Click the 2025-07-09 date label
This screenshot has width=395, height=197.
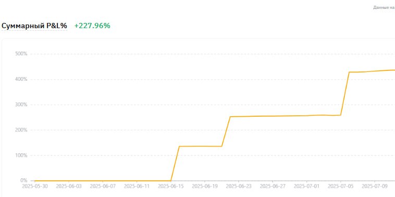pyautogui.click(x=375, y=187)
